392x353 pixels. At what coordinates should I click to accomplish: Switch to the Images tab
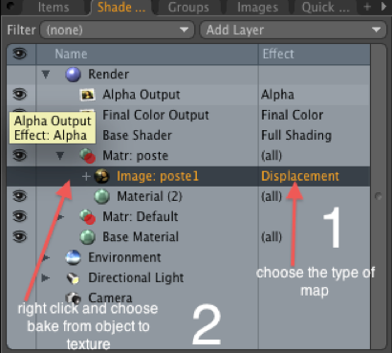pos(257,8)
